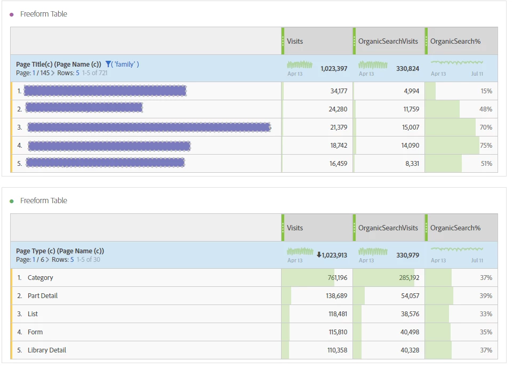Click Part Detail organic visits cell 54,057

tap(389, 296)
